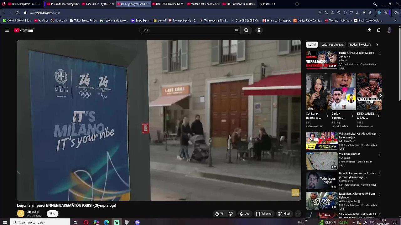Select the Ladannut LiigaLogi filter chip
401x225 pixels.
click(x=333, y=45)
